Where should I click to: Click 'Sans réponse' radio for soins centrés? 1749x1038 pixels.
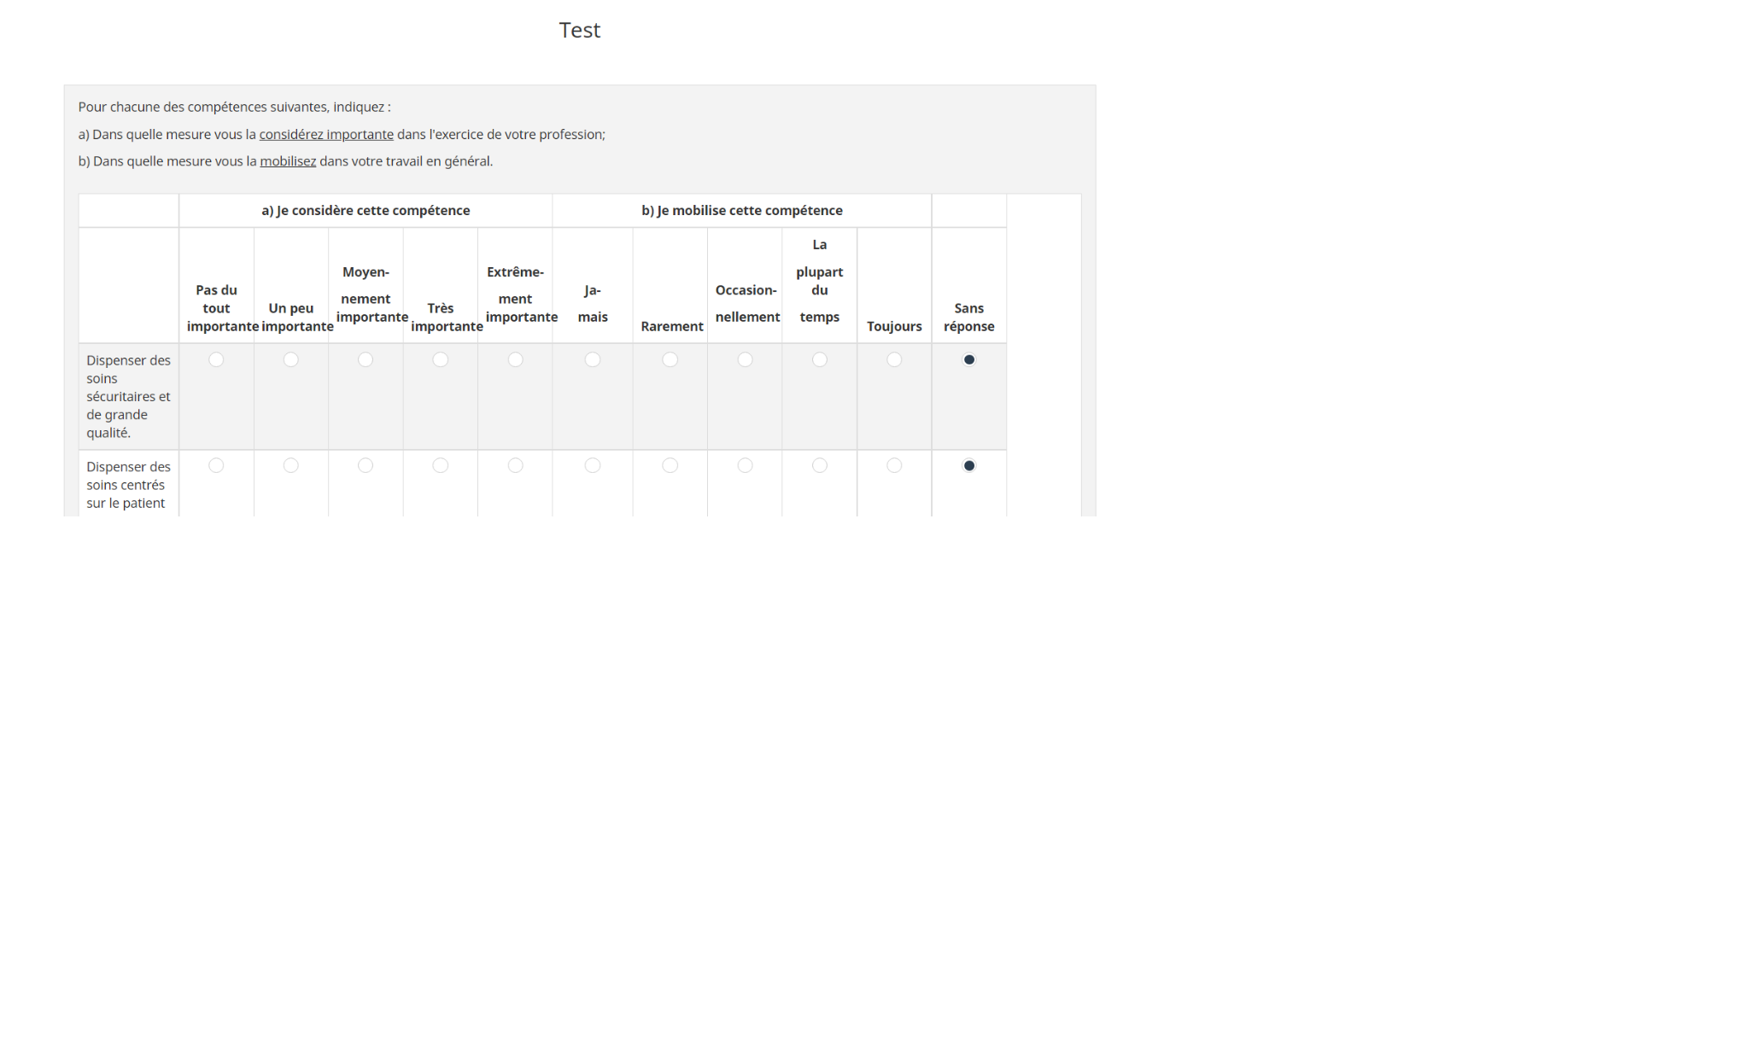point(968,465)
